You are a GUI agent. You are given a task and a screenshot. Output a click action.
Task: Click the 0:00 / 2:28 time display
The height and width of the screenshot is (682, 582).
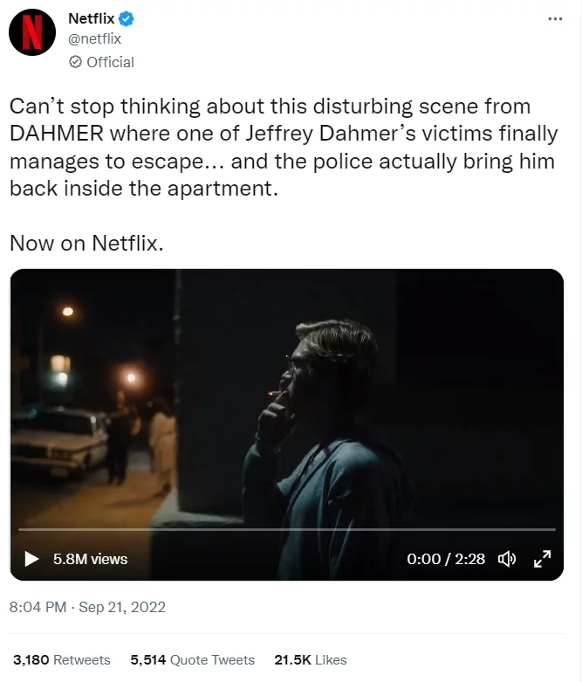[445, 559]
